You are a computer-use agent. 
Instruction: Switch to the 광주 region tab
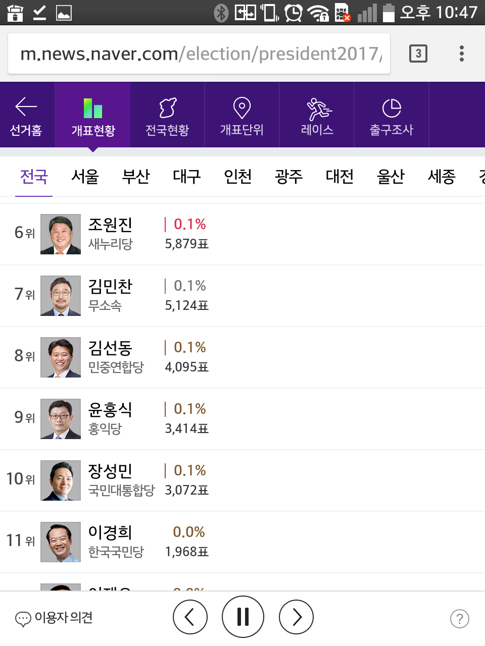click(x=288, y=176)
